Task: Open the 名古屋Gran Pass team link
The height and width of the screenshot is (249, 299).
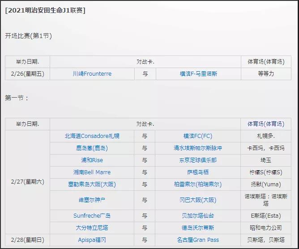Action: point(198,240)
